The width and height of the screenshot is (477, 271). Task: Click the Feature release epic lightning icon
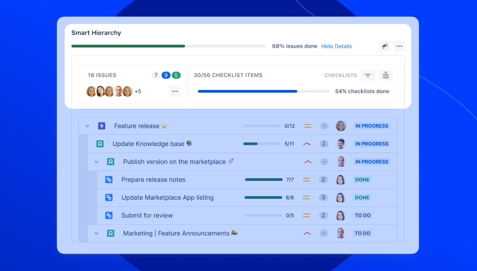pyautogui.click(x=101, y=126)
